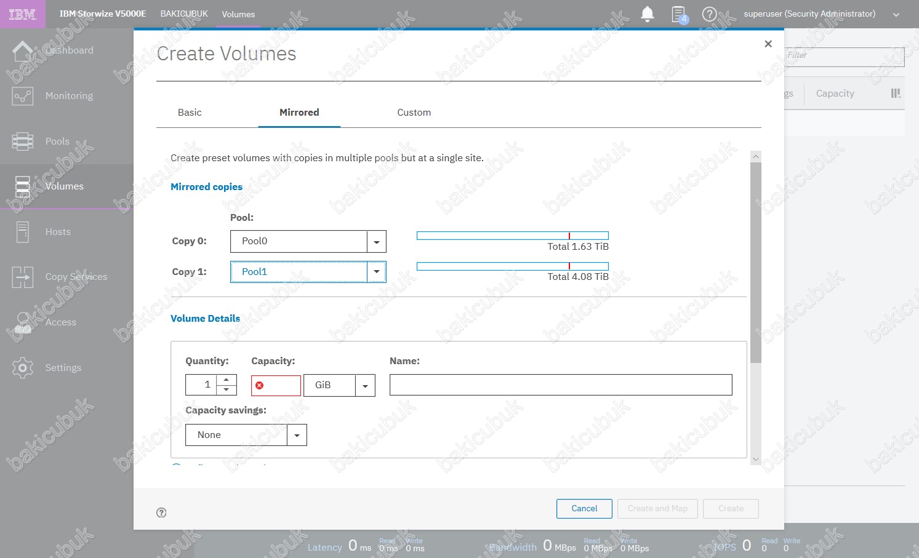Screen dimensions: 919x558
Task: Switch to the Custom tab
Action: click(414, 113)
